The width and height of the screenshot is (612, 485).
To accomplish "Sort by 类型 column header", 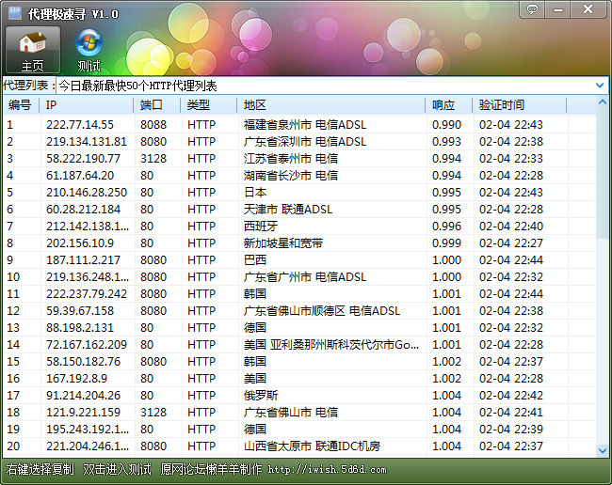I will coord(208,105).
